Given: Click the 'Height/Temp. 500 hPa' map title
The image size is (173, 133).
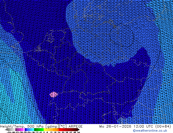Looking at the screenshot, I should point(22,126).
